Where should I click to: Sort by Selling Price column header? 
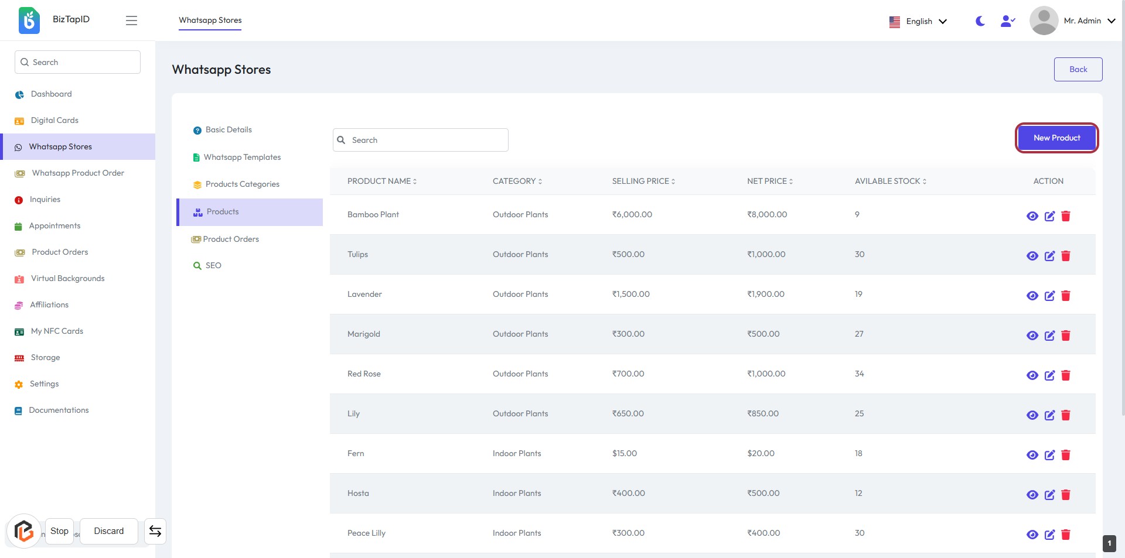tap(643, 182)
